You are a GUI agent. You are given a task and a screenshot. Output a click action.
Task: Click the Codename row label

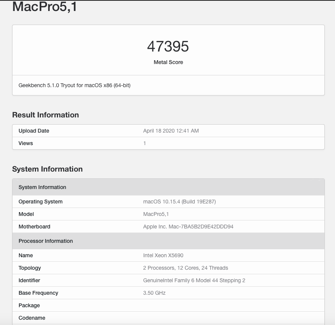tap(32, 318)
